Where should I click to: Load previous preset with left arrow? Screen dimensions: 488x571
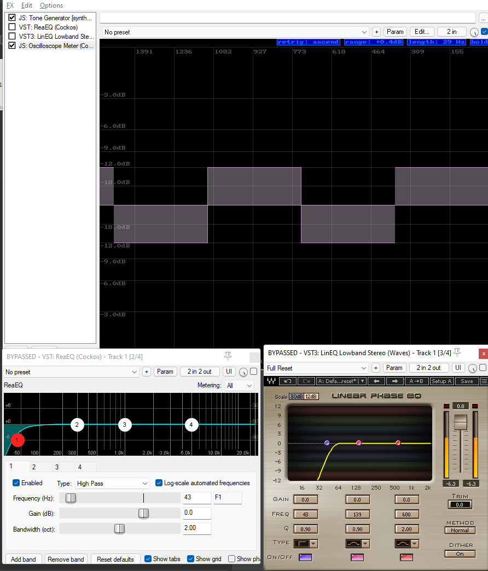click(376, 381)
